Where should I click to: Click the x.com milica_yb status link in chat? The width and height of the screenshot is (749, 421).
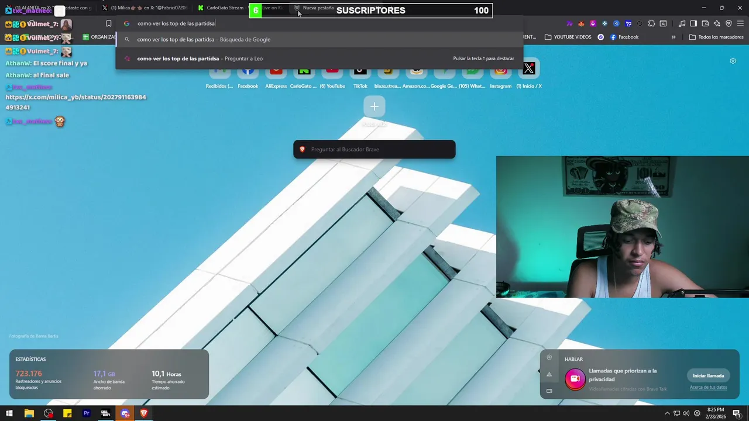pyautogui.click(x=75, y=102)
